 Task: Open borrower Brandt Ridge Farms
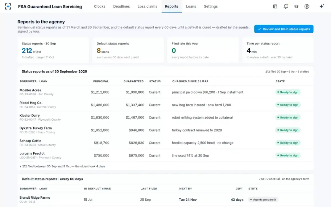coord(35,198)
